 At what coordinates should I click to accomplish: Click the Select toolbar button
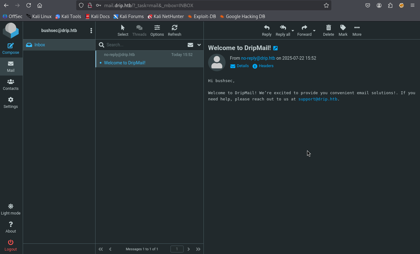123,30
